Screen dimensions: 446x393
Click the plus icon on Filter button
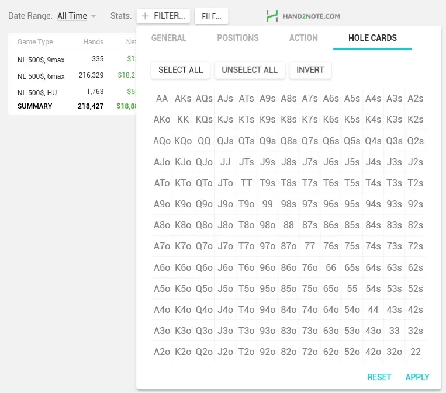coord(146,16)
